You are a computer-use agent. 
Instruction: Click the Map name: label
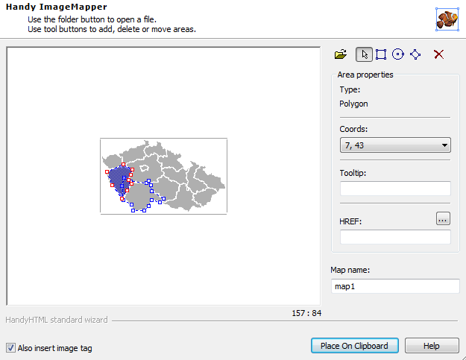click(350, 270)
